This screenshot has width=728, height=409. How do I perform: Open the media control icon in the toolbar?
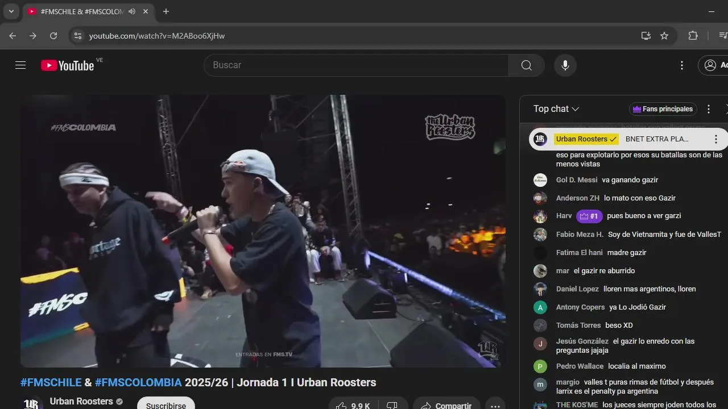[x=723, y=36]
